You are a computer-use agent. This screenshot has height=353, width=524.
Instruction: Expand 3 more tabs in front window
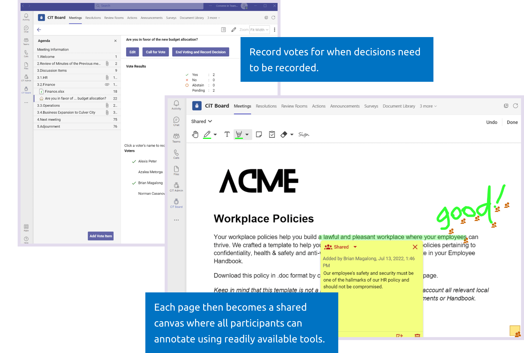coord(428,106)
